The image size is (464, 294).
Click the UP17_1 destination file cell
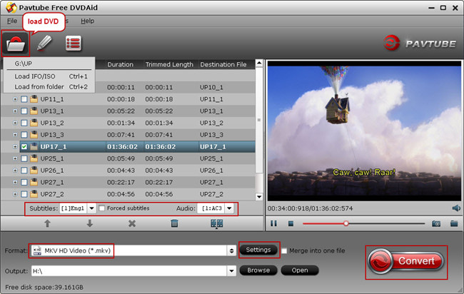point(213,147)
